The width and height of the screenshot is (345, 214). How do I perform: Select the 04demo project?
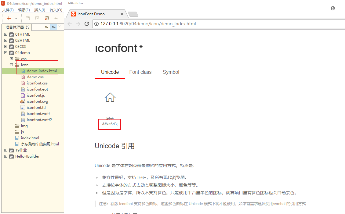(23, 53)
